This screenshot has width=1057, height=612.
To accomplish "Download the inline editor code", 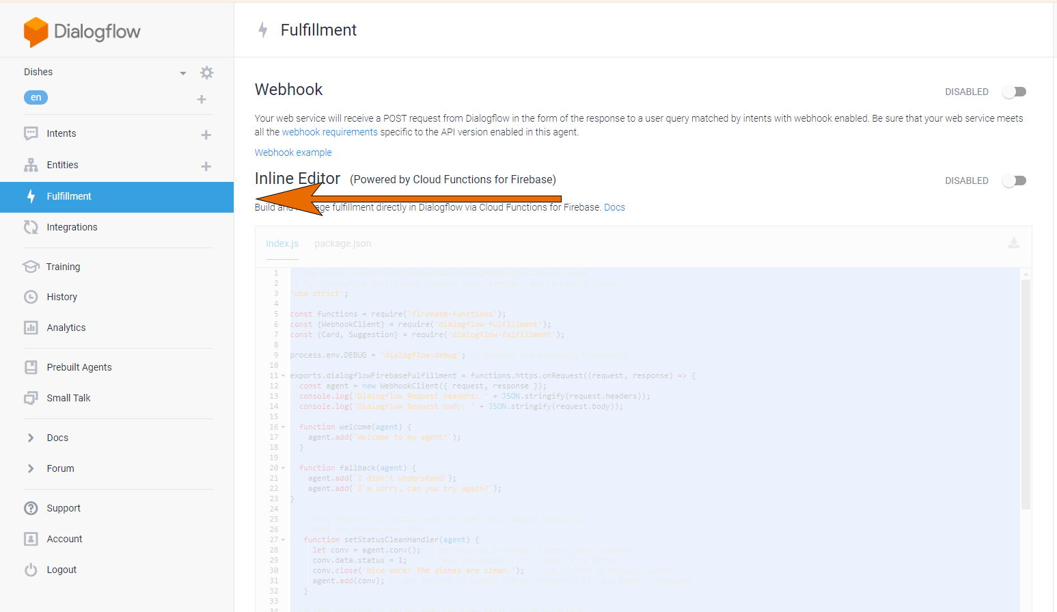I will tap(1014, 243).
